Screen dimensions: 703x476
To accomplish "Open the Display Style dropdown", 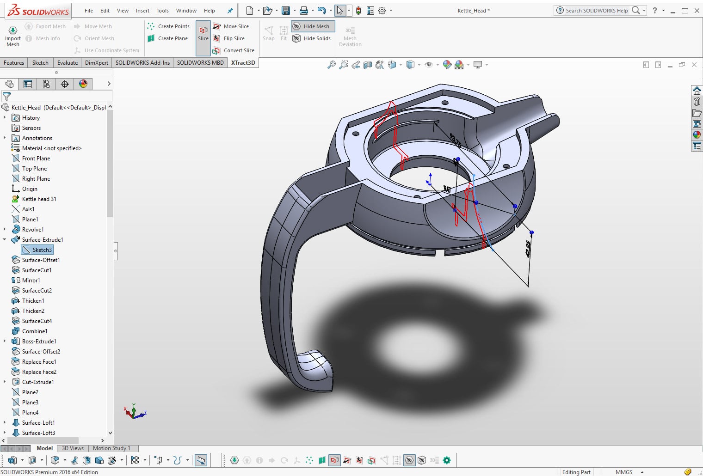I will [x=419, y=65].
